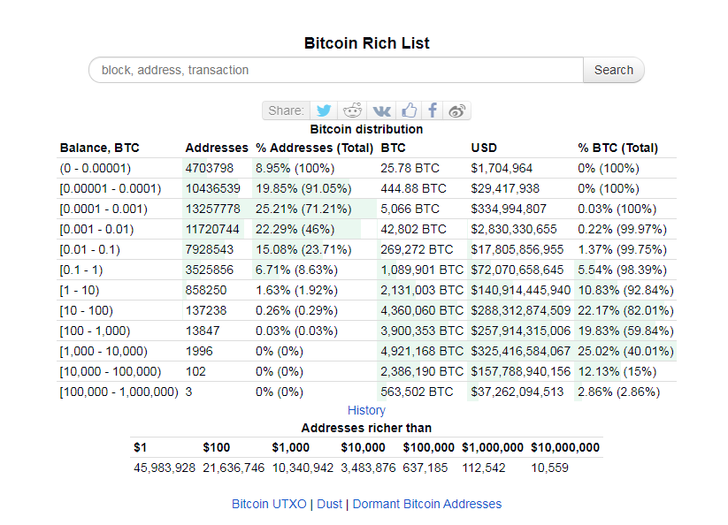Screen dimensions: 728x525
Task: Click the $1 column header
Action: coord(141,448)
